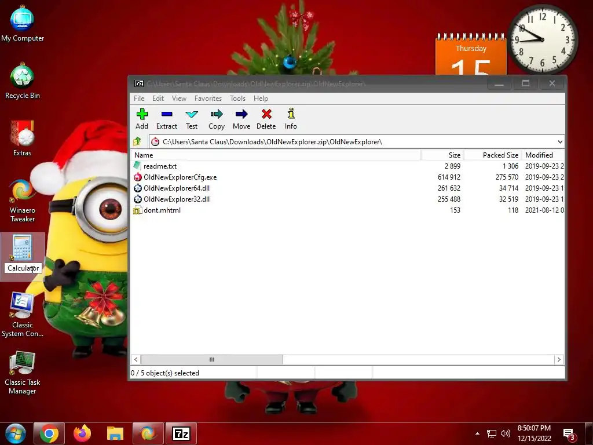Sort by Modified column header

pyautogui.click(x=543, y=155)
